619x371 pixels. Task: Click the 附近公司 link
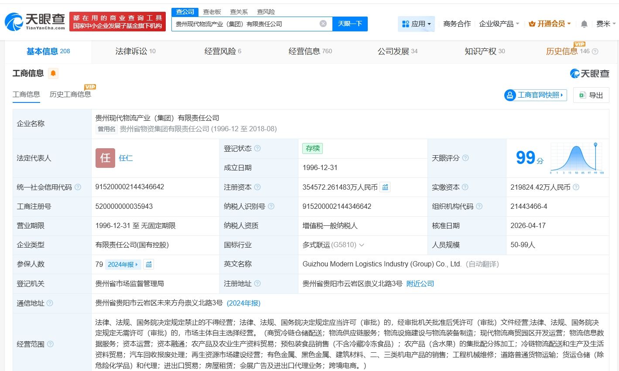[x=420, y=283]
